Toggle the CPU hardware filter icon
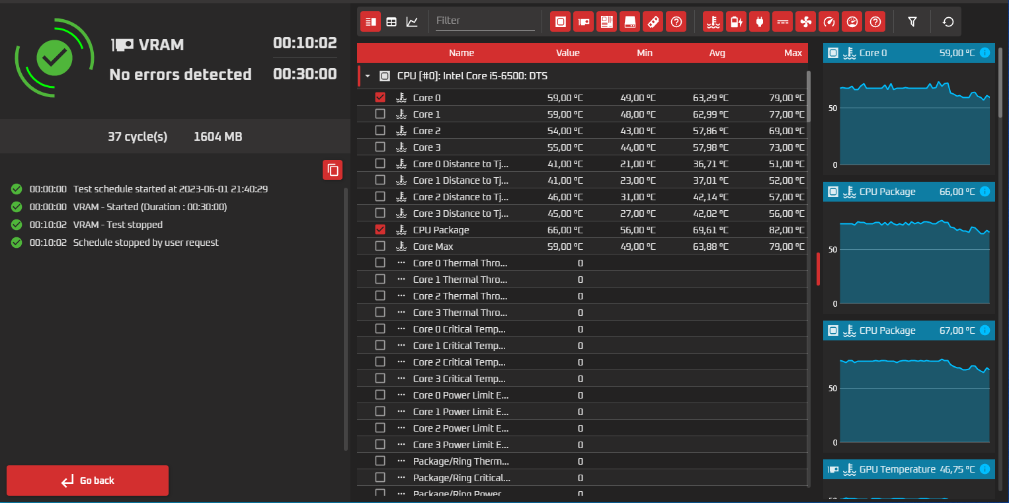This screenshot has width=1009, height=503. click(560, 22)
